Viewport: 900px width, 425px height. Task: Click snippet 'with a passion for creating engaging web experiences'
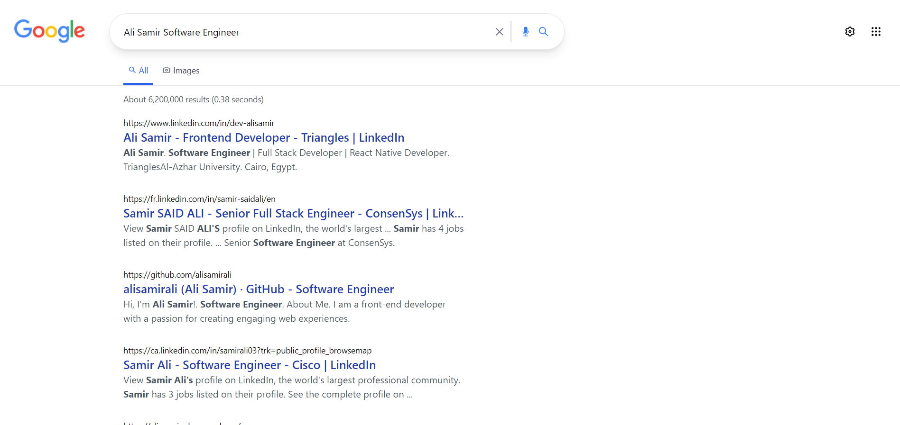236,319
